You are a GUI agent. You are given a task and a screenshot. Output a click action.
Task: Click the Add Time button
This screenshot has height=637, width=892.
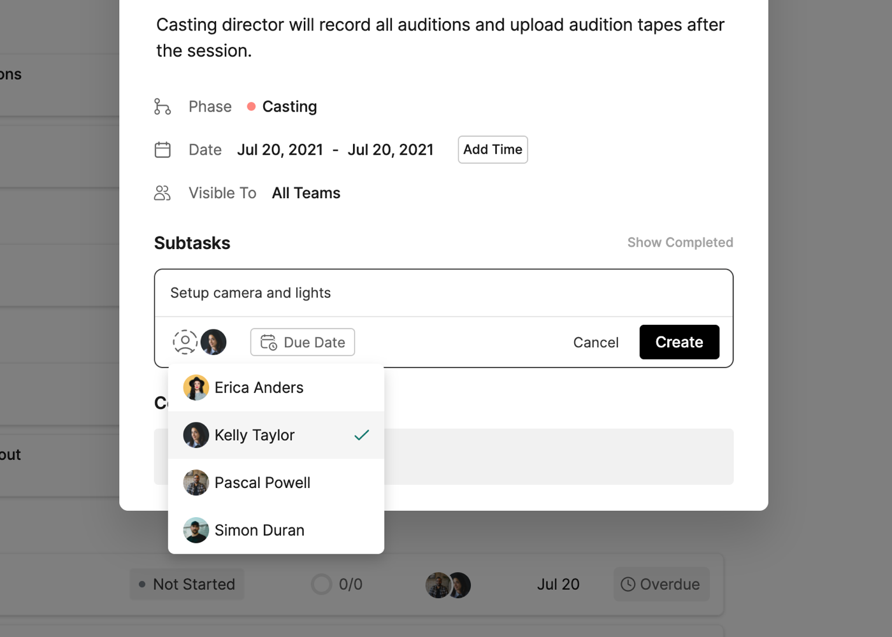coord(493,150)
